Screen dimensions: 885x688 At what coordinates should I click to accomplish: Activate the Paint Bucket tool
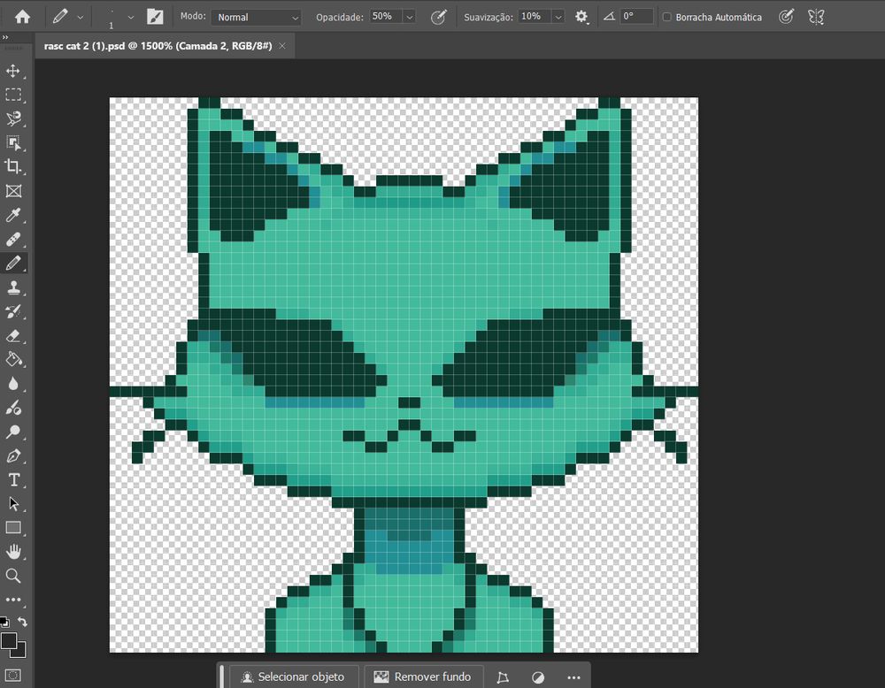(x=13, y=359)
